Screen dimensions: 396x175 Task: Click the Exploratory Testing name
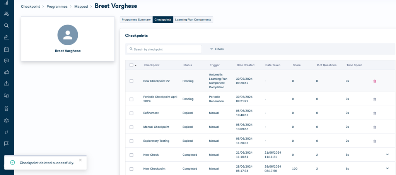(156, 141)
